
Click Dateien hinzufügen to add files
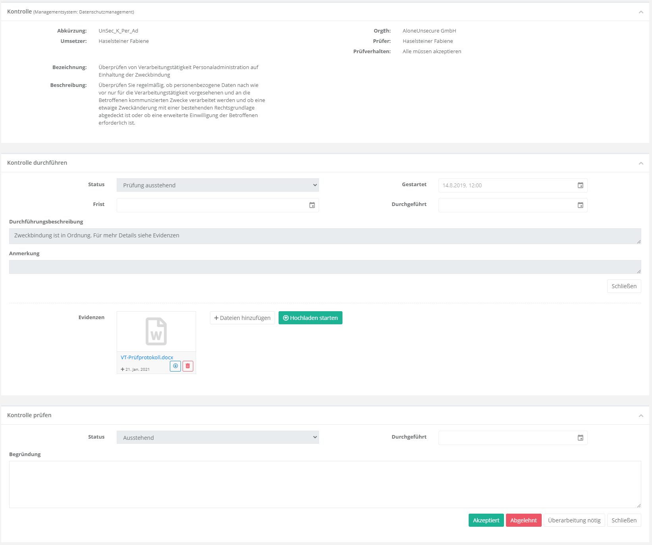pos(242,318)
